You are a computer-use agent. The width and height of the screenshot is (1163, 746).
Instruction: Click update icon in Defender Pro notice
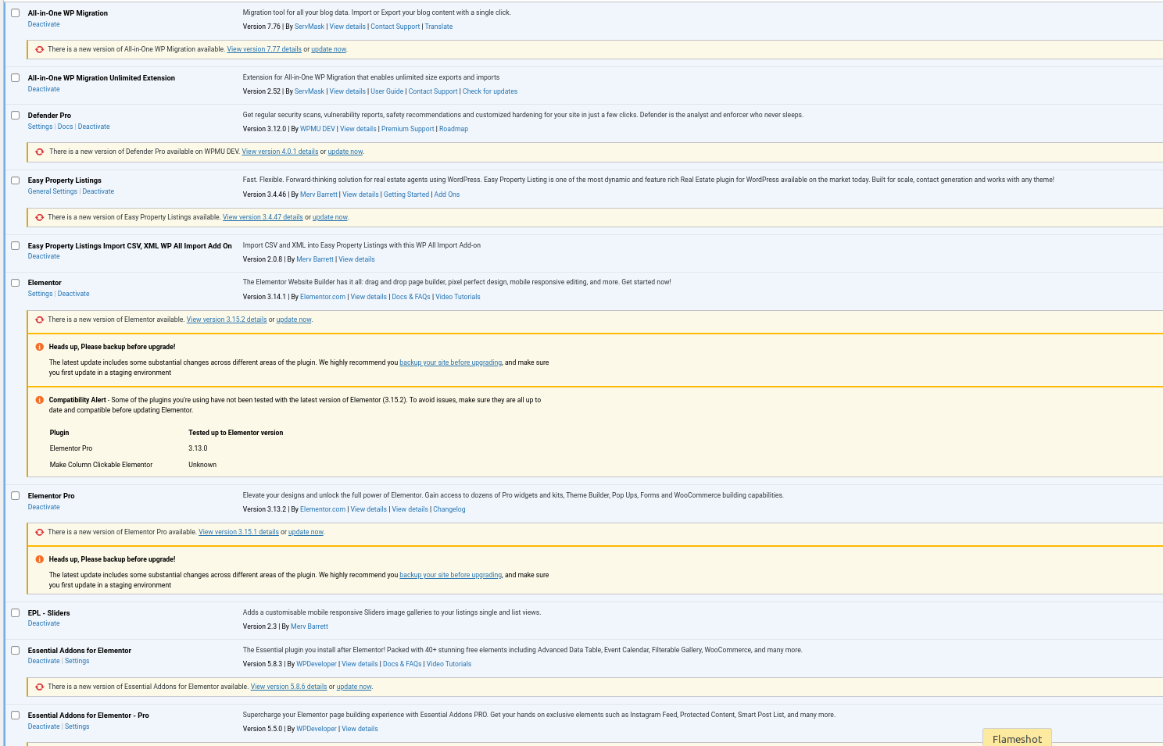click(x=39, y=152)
